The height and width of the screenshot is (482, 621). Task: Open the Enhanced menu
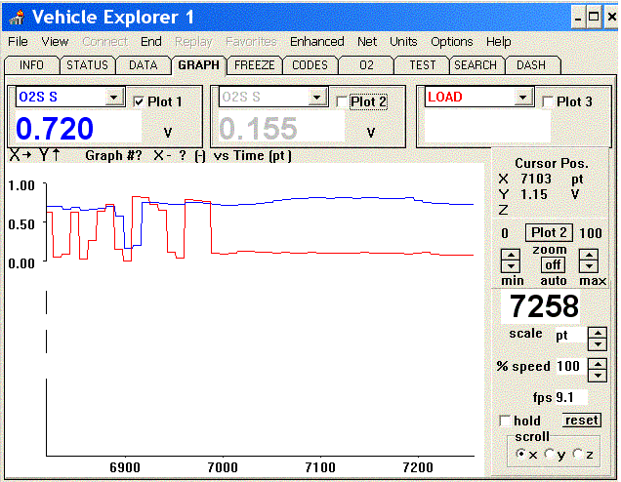pos(316,42)
